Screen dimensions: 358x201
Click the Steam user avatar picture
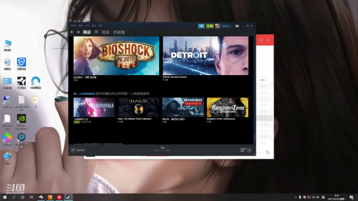pos(218,26)
